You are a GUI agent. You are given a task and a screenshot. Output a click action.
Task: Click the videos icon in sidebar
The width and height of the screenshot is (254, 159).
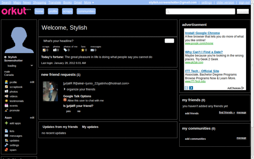pos(6,96)
